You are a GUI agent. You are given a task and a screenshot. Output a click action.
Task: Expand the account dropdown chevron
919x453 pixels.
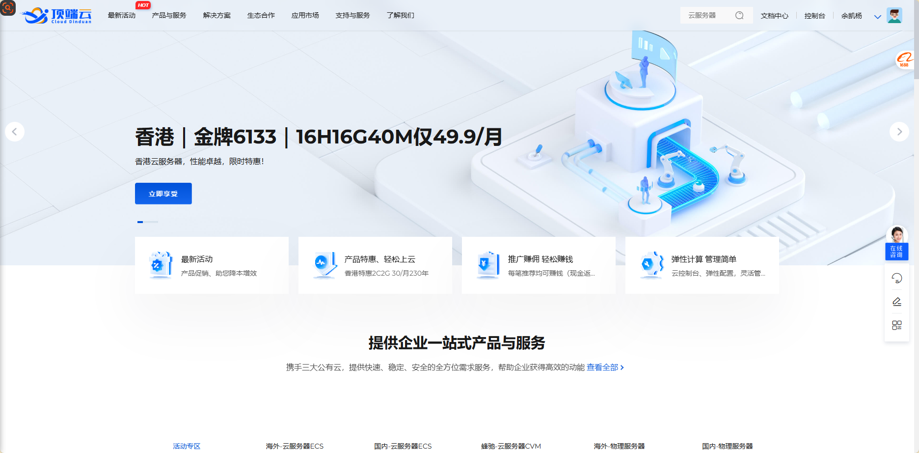[x=877, y=17]
